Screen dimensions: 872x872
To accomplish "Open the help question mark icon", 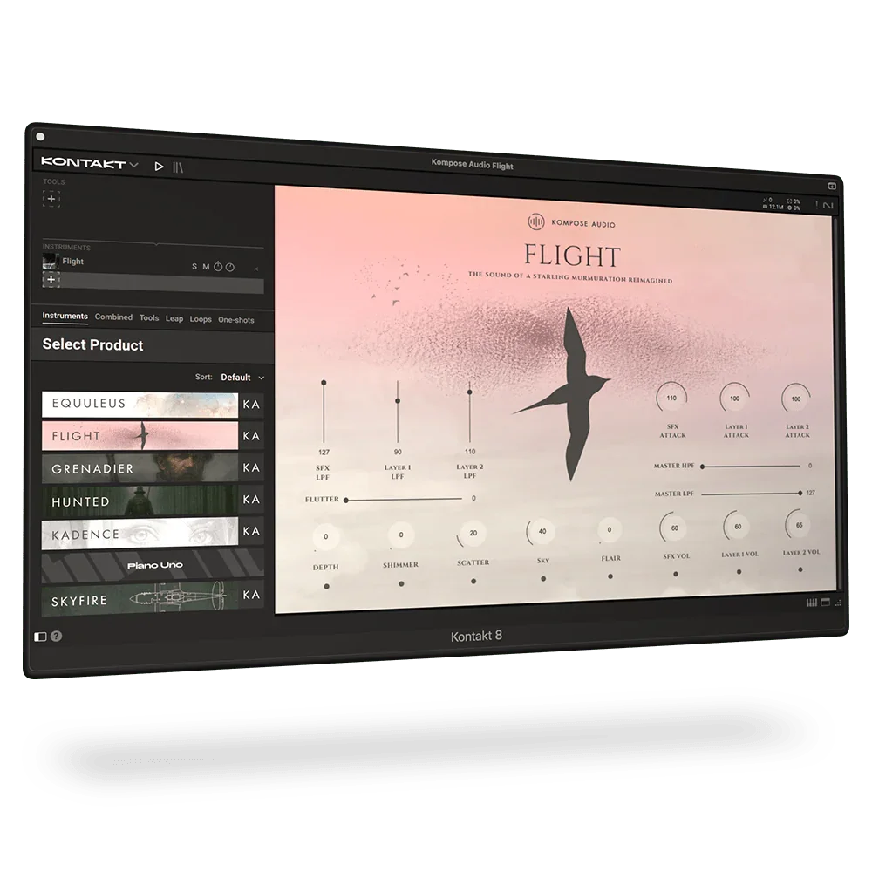I will 57,636.
